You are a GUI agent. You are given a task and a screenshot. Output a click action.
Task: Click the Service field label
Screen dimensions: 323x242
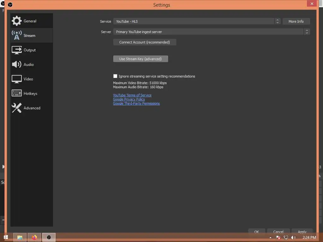[x=105, y=21]
